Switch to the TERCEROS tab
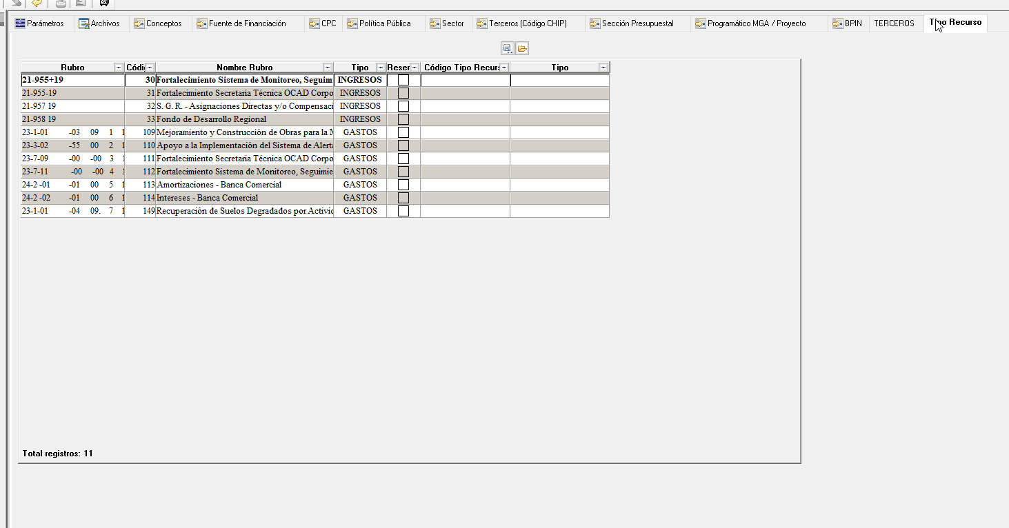Viewport: 1009px width, 528px height. 894,23
